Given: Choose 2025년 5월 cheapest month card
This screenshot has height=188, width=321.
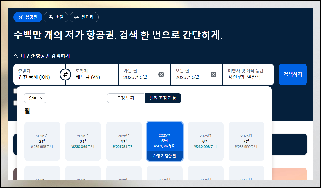Looking at the screenshot, I should (x=165, y=141).
